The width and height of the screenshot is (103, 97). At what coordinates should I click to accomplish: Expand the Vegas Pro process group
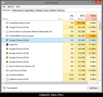[x=4, y=44]
